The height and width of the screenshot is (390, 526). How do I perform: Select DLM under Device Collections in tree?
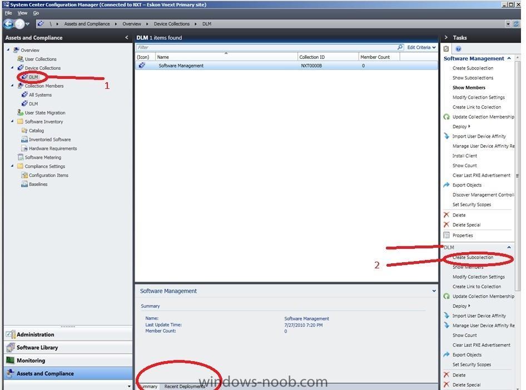tap(33, 77)
